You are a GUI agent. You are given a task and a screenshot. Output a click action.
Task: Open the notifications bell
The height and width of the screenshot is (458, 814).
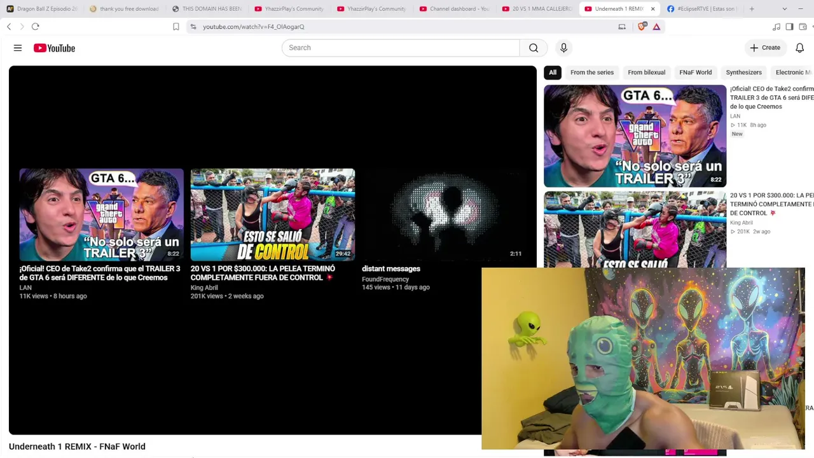800,48
